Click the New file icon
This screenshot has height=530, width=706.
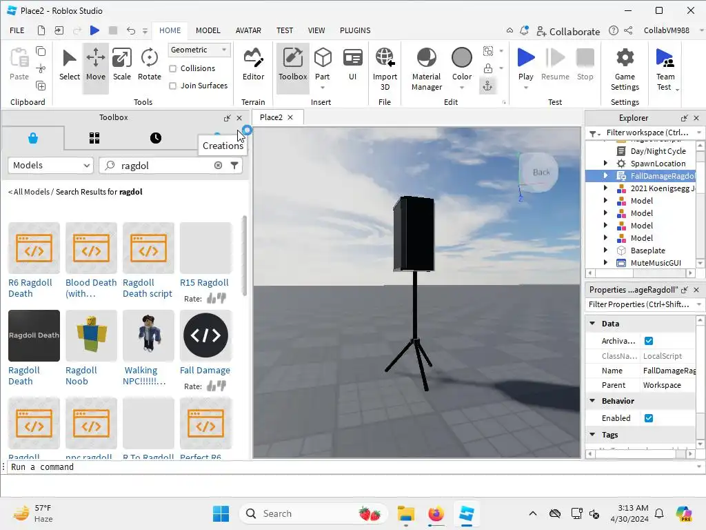pos(41,30)
